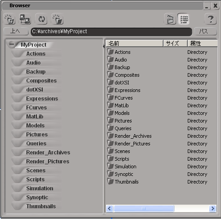
Task: Click the new folder toolbar icon
Action: [x=10, y=19]
